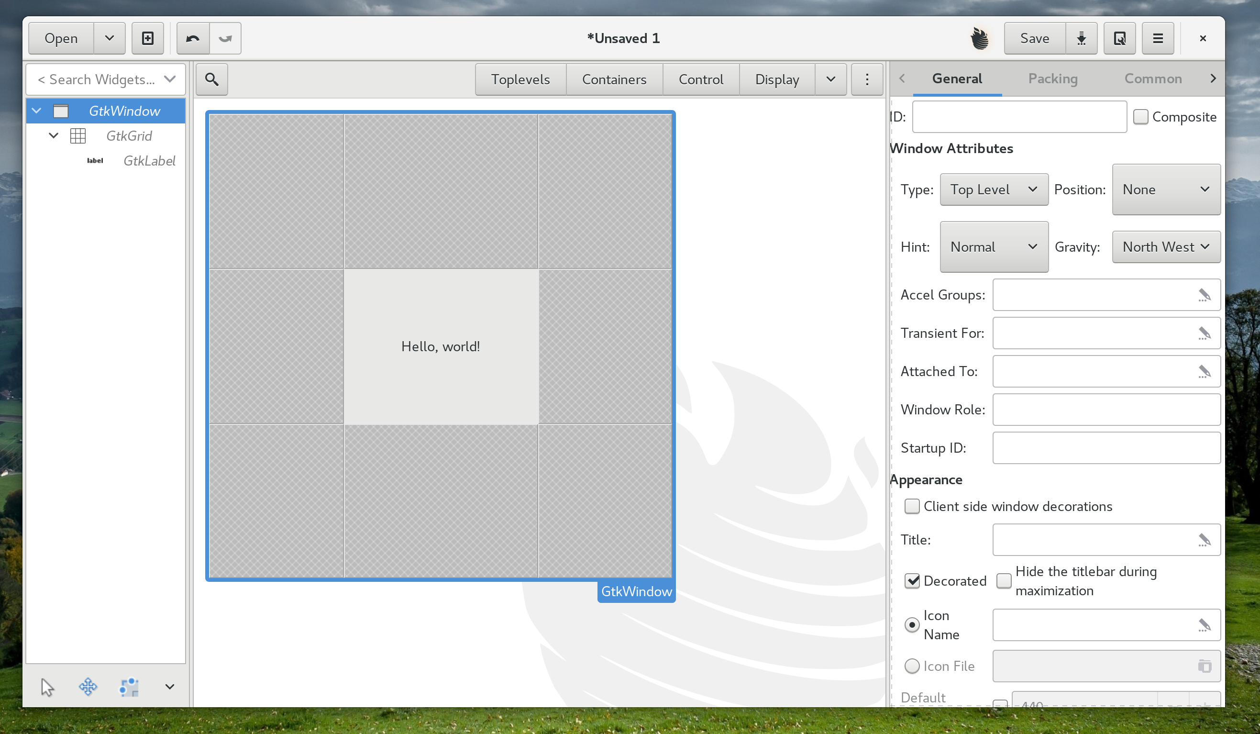The height and width of the screenshot is (734, 1260).
Task: Click the Icon File chooser field
Action: [1106, 666]
